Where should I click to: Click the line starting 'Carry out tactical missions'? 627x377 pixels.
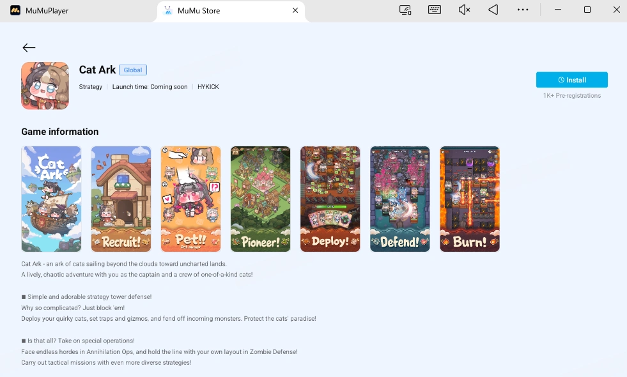point(106,362)
